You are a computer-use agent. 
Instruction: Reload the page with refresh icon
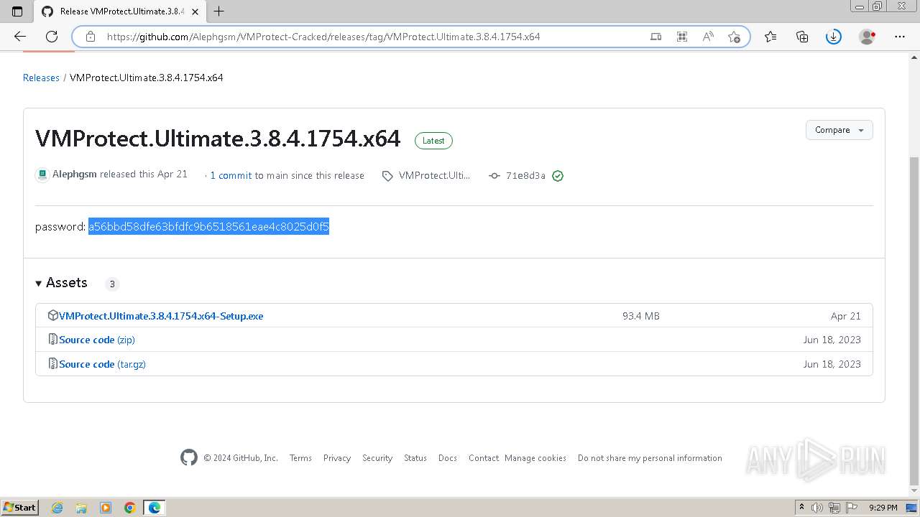click(52, 37)
